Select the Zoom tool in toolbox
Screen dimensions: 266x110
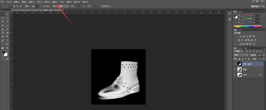tap(7, 48)
